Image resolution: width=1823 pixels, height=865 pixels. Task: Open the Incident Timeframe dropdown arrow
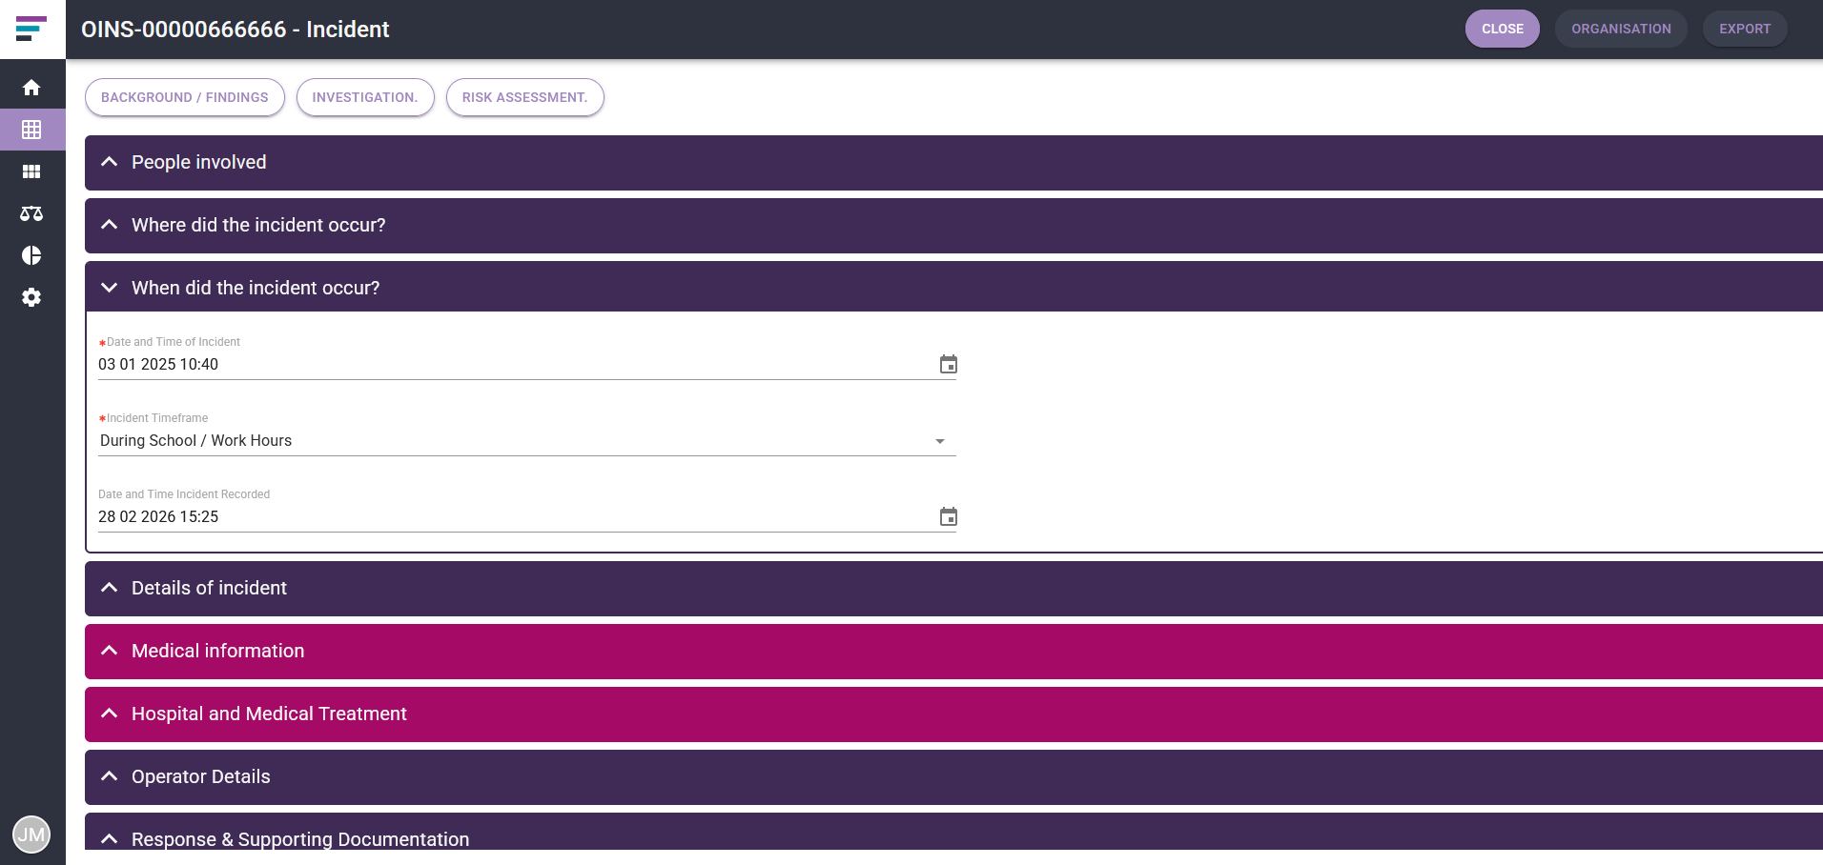click(x=940, y=441)
